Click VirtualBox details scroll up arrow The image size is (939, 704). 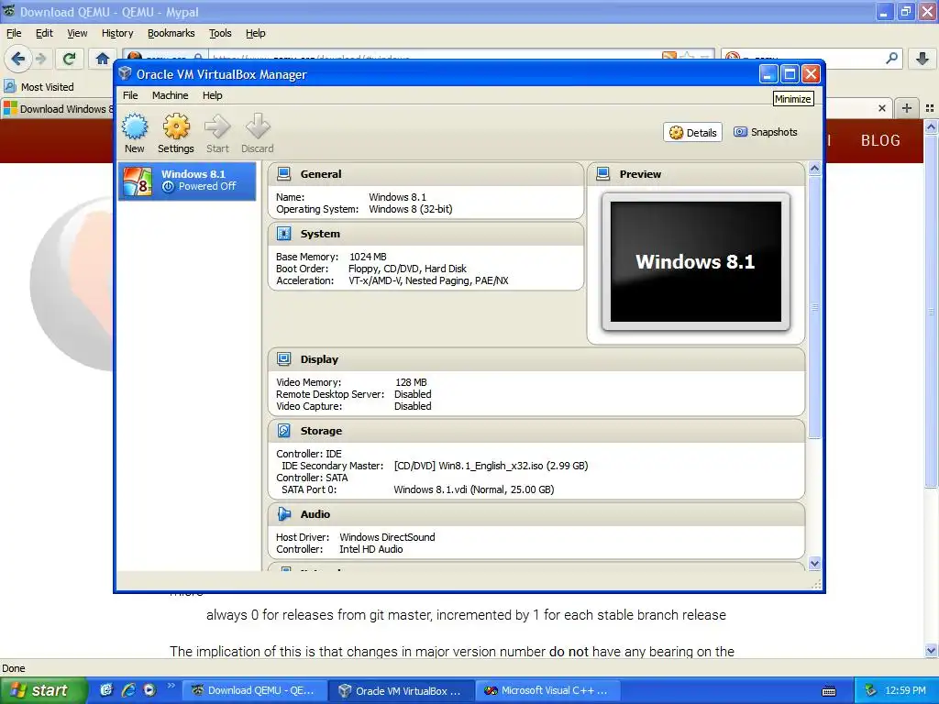[x=814, y=169]
